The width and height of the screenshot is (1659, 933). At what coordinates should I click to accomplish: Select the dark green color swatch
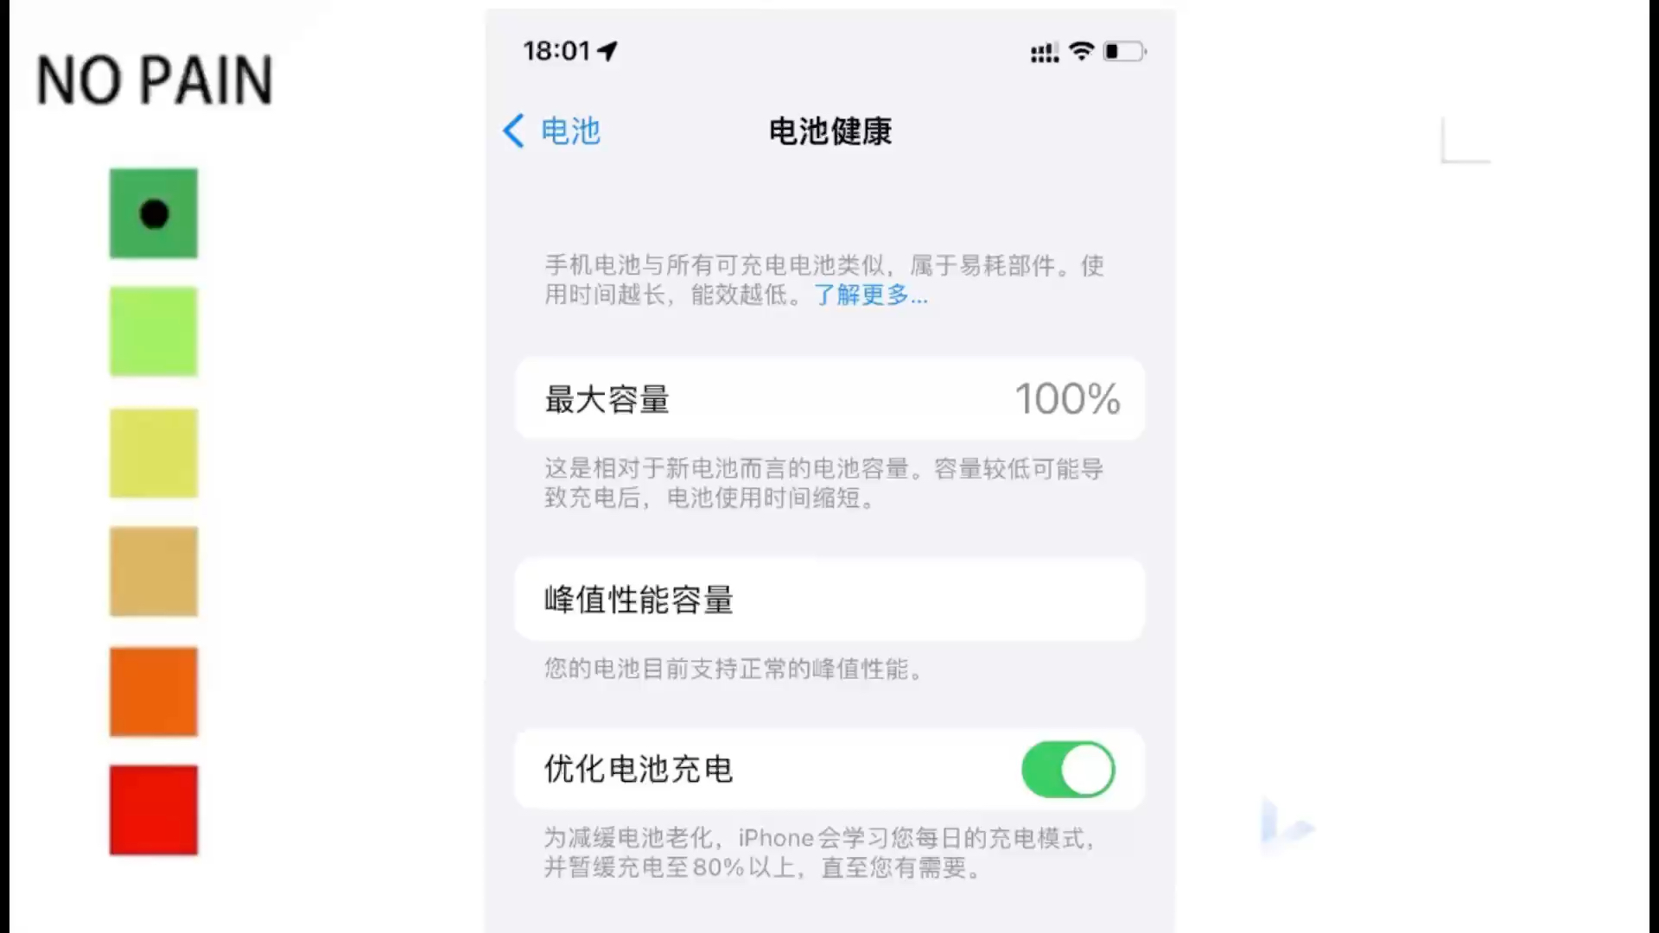pyautogui.click(x=153, y=213)
